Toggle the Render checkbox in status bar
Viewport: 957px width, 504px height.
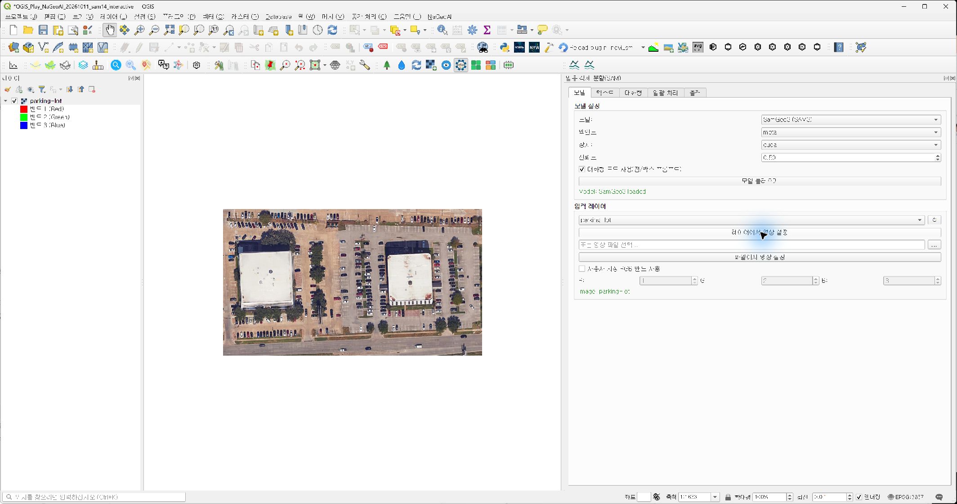[859, 497]
